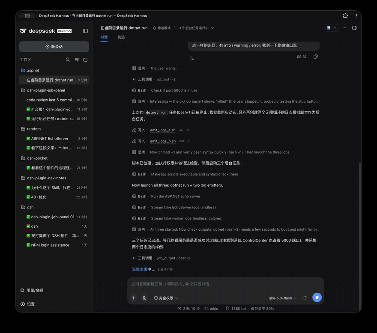Attach a file with paperclip icon

tap(144, 298)
